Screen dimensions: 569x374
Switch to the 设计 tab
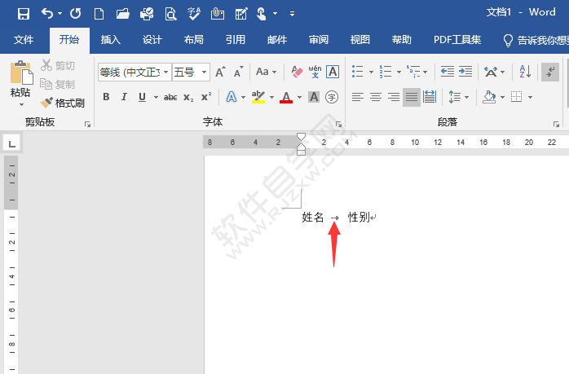[152, 40]
